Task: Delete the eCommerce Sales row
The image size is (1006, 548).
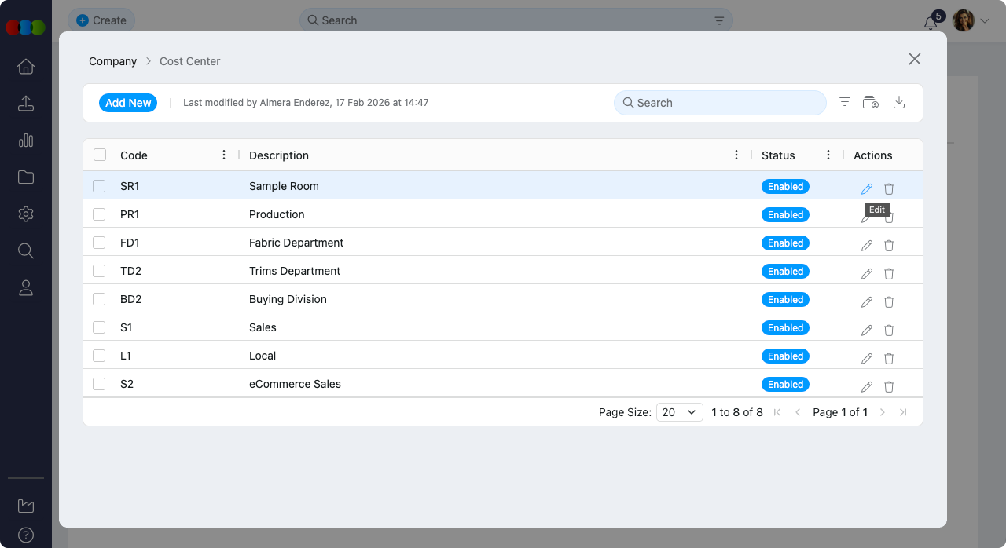Action: click(889, 386)
